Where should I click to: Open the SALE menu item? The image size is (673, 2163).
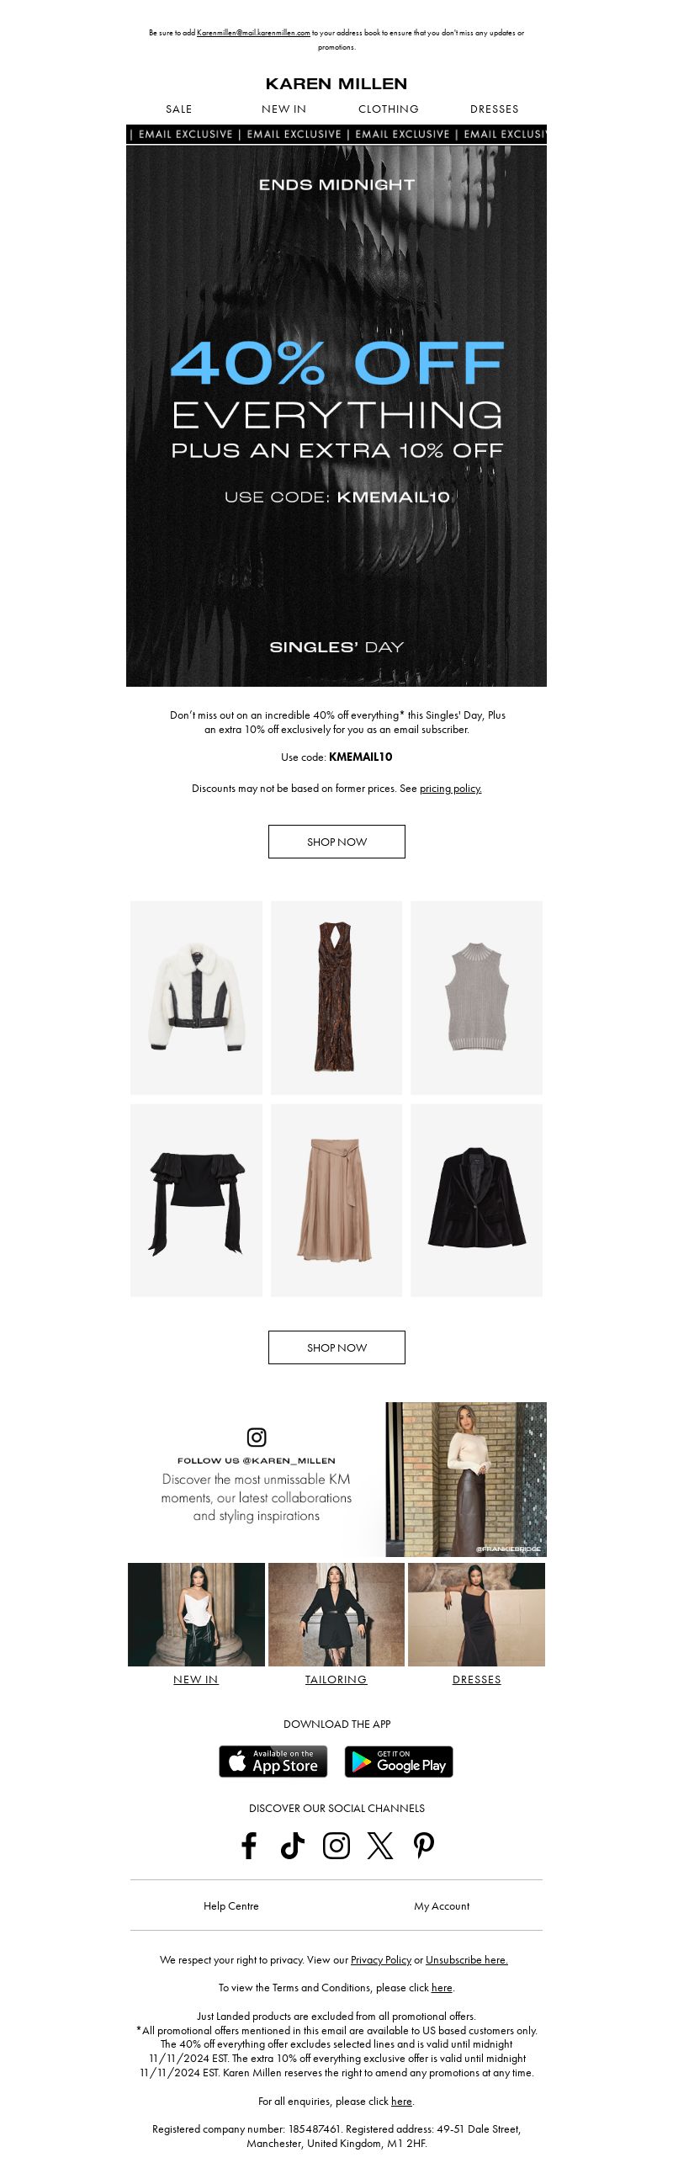coord(179,109)
